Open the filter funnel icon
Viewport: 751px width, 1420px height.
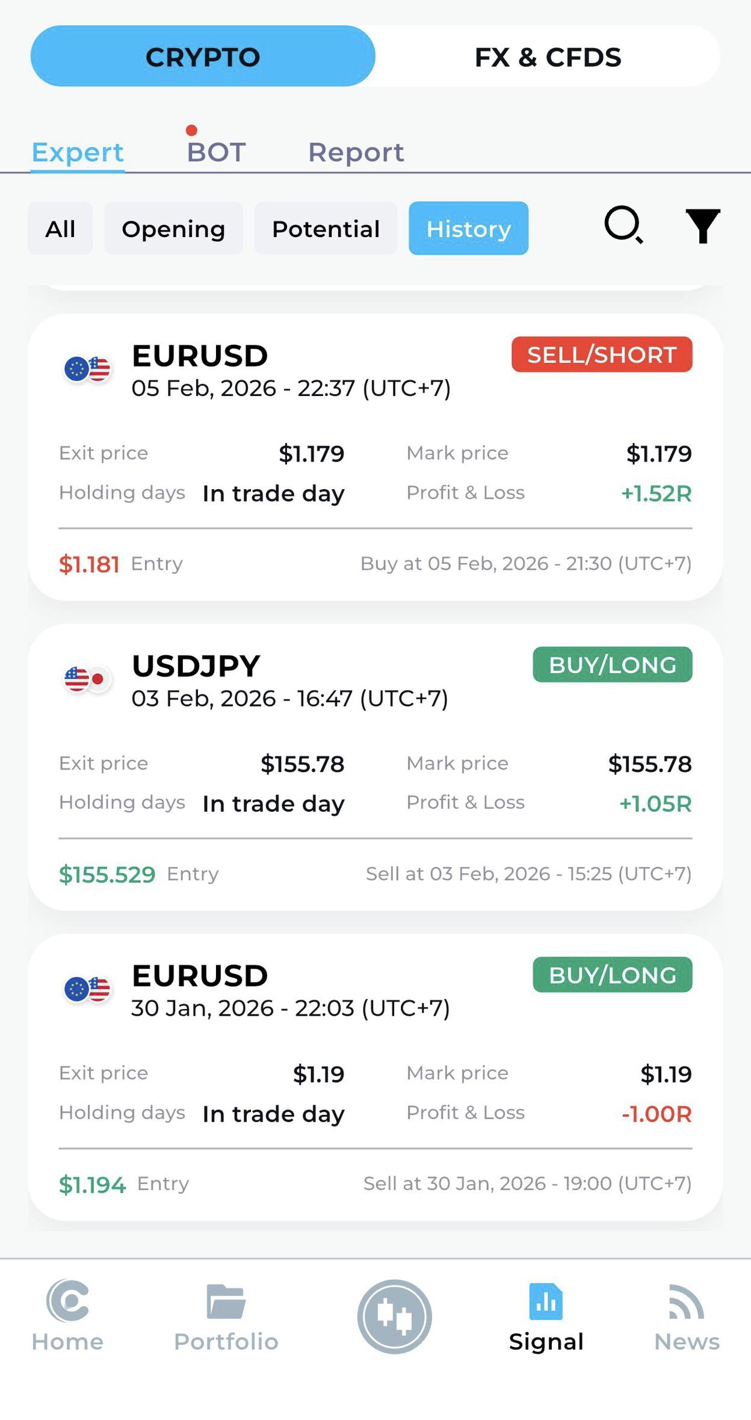tap(702, 226)
